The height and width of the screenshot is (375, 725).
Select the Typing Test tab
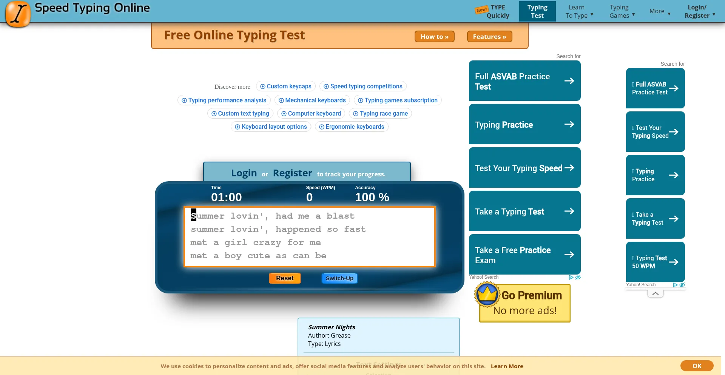click(x=537, y=11)
